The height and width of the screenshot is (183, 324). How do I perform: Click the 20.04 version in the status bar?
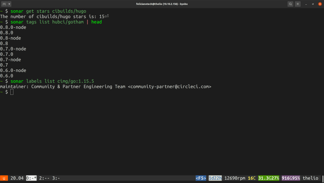pos(17,178)
